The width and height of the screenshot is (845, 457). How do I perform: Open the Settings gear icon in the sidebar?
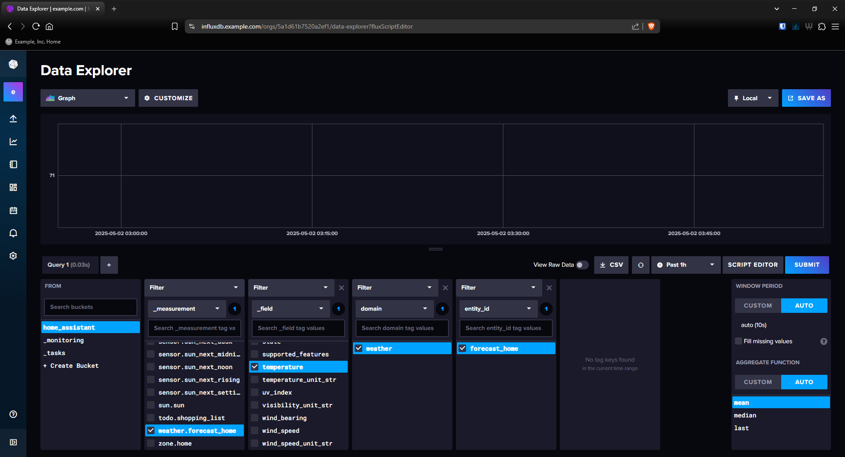[13, 256]
